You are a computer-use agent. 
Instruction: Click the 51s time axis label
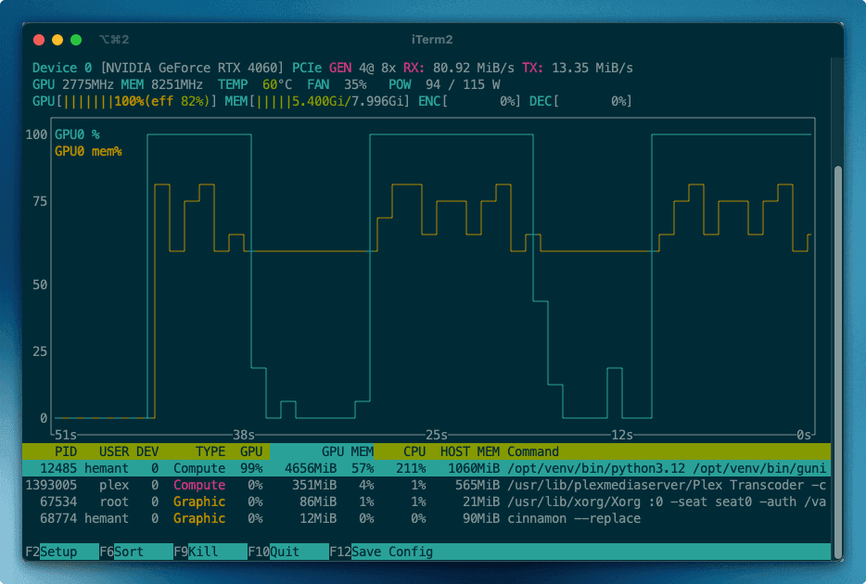pos(66,435)
